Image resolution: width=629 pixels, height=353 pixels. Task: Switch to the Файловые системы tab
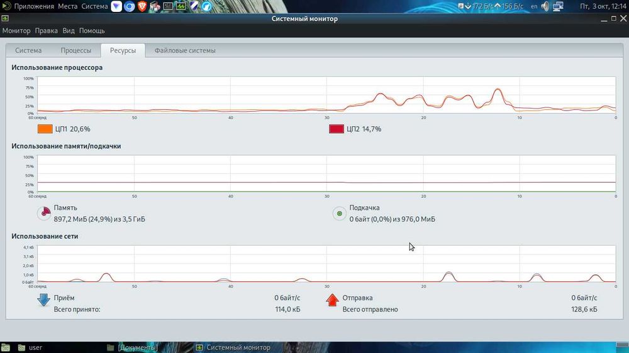click(x=185, y=50)
